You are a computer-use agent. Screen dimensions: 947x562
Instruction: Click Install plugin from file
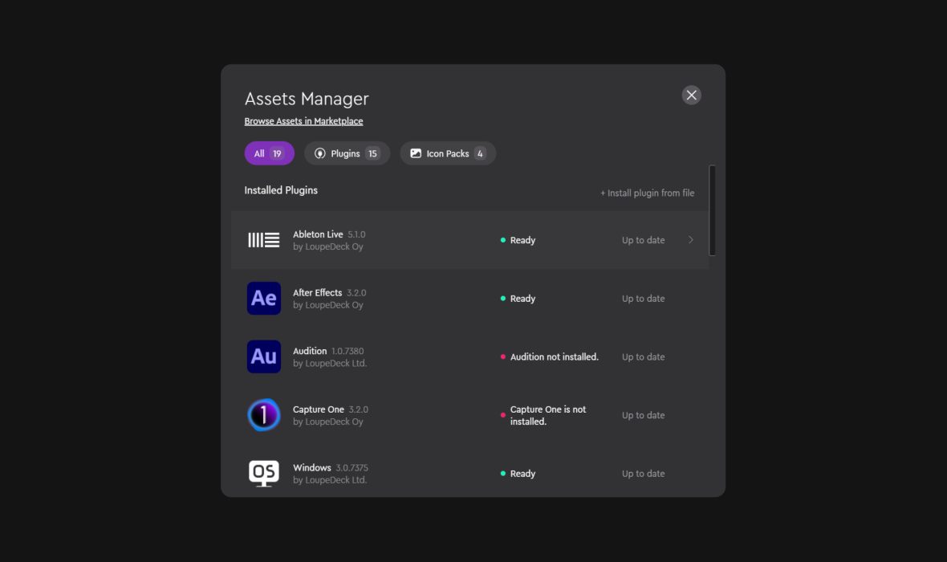(647, 193)
